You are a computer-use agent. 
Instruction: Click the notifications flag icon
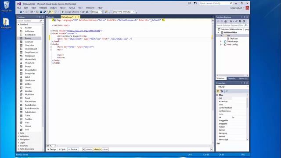[x=195, y=3]
